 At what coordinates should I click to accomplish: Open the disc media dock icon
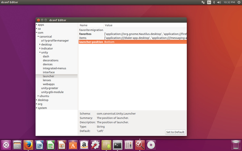[151, 145]
